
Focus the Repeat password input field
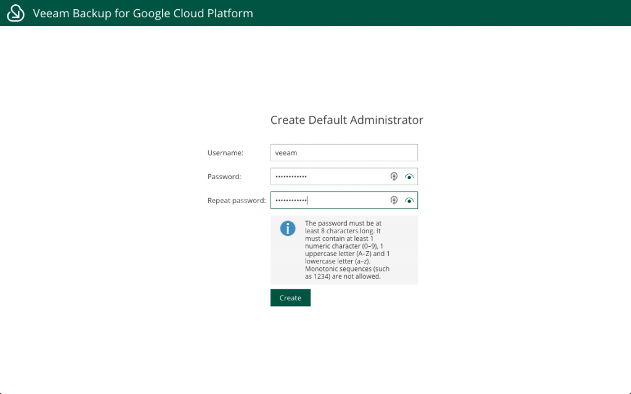click(344, 200)
